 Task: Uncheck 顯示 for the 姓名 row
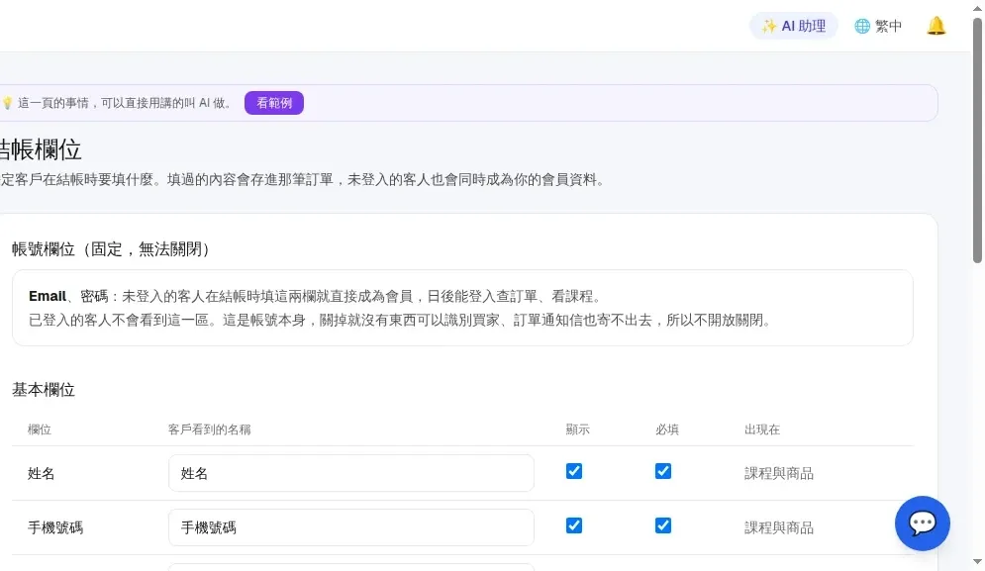click(573, 471)
